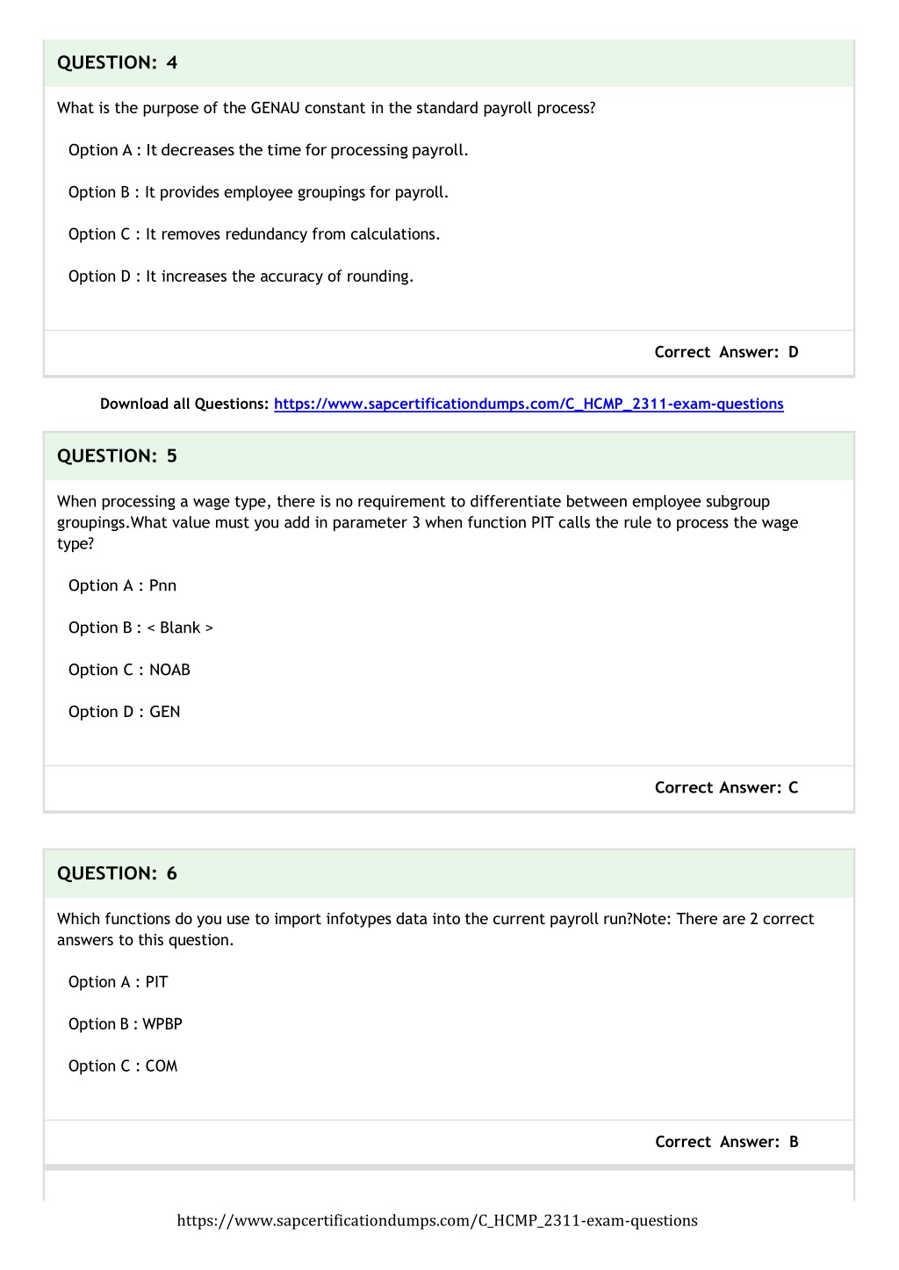Viewport: 899px width, 1270px height.
Task: Click the QUESTION: 4 header
Action: point(449,62)
